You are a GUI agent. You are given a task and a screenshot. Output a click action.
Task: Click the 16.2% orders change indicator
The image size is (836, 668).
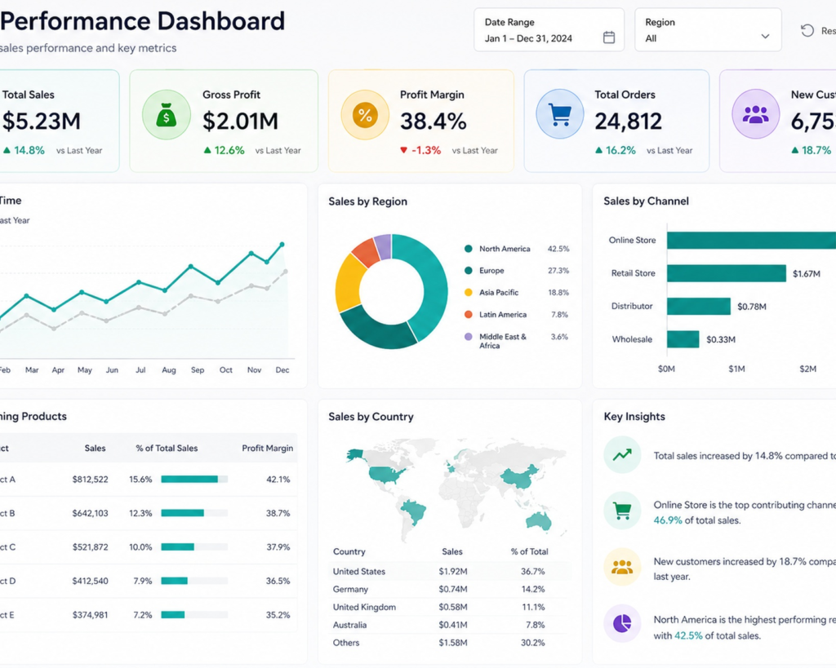[616, 150]
